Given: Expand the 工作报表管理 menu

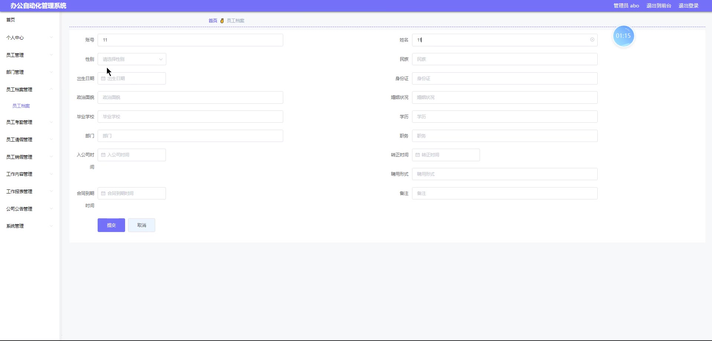Looking at the screenshot, I should [x=30, y=191].
